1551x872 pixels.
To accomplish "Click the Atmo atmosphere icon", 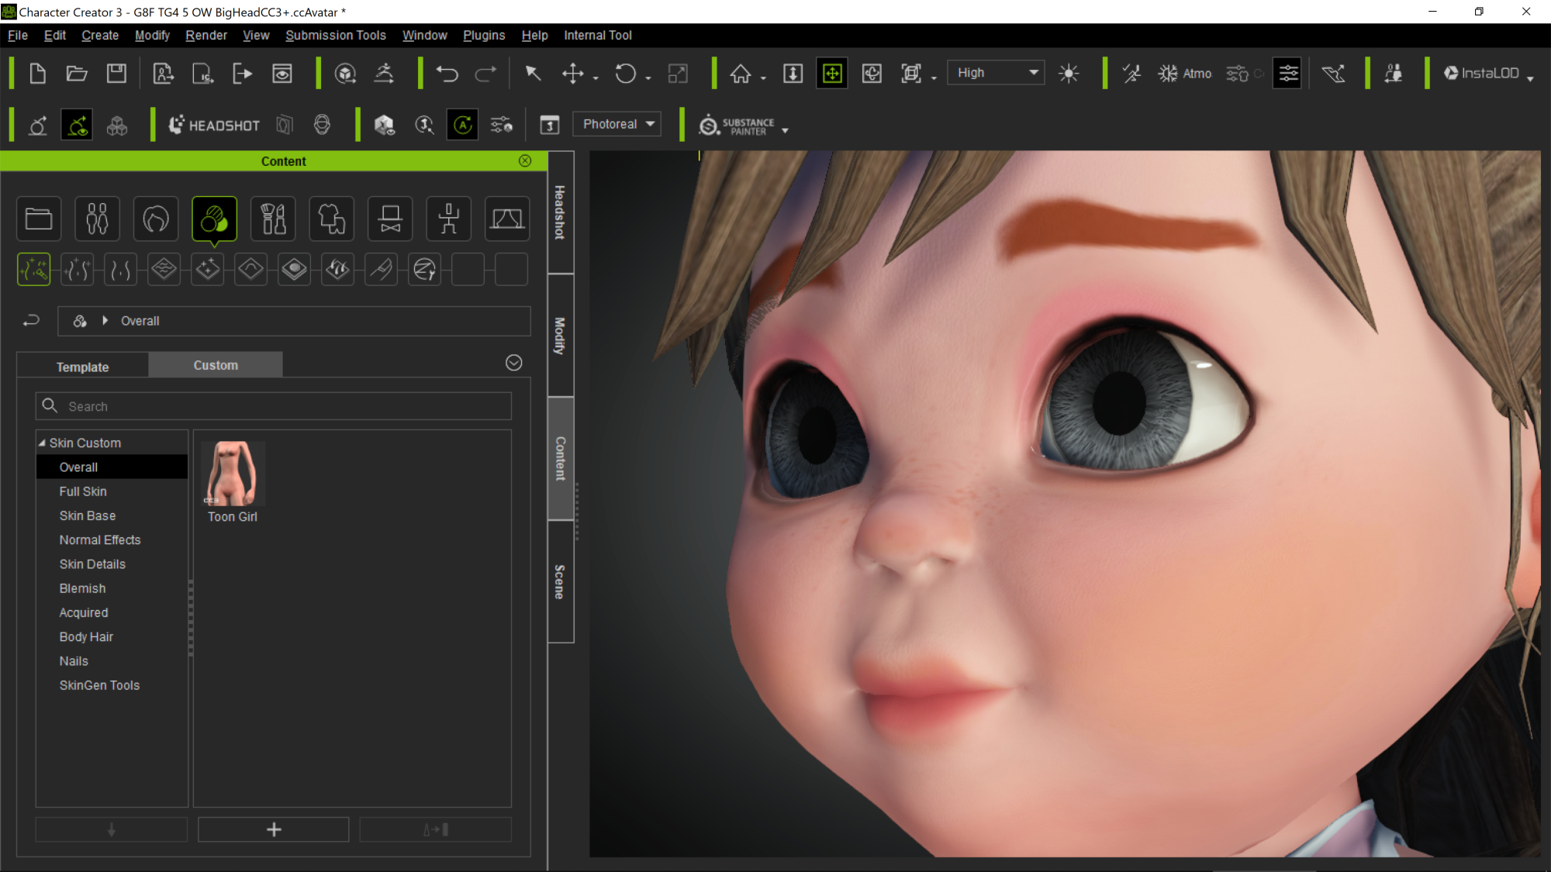I will [1184, 74].
